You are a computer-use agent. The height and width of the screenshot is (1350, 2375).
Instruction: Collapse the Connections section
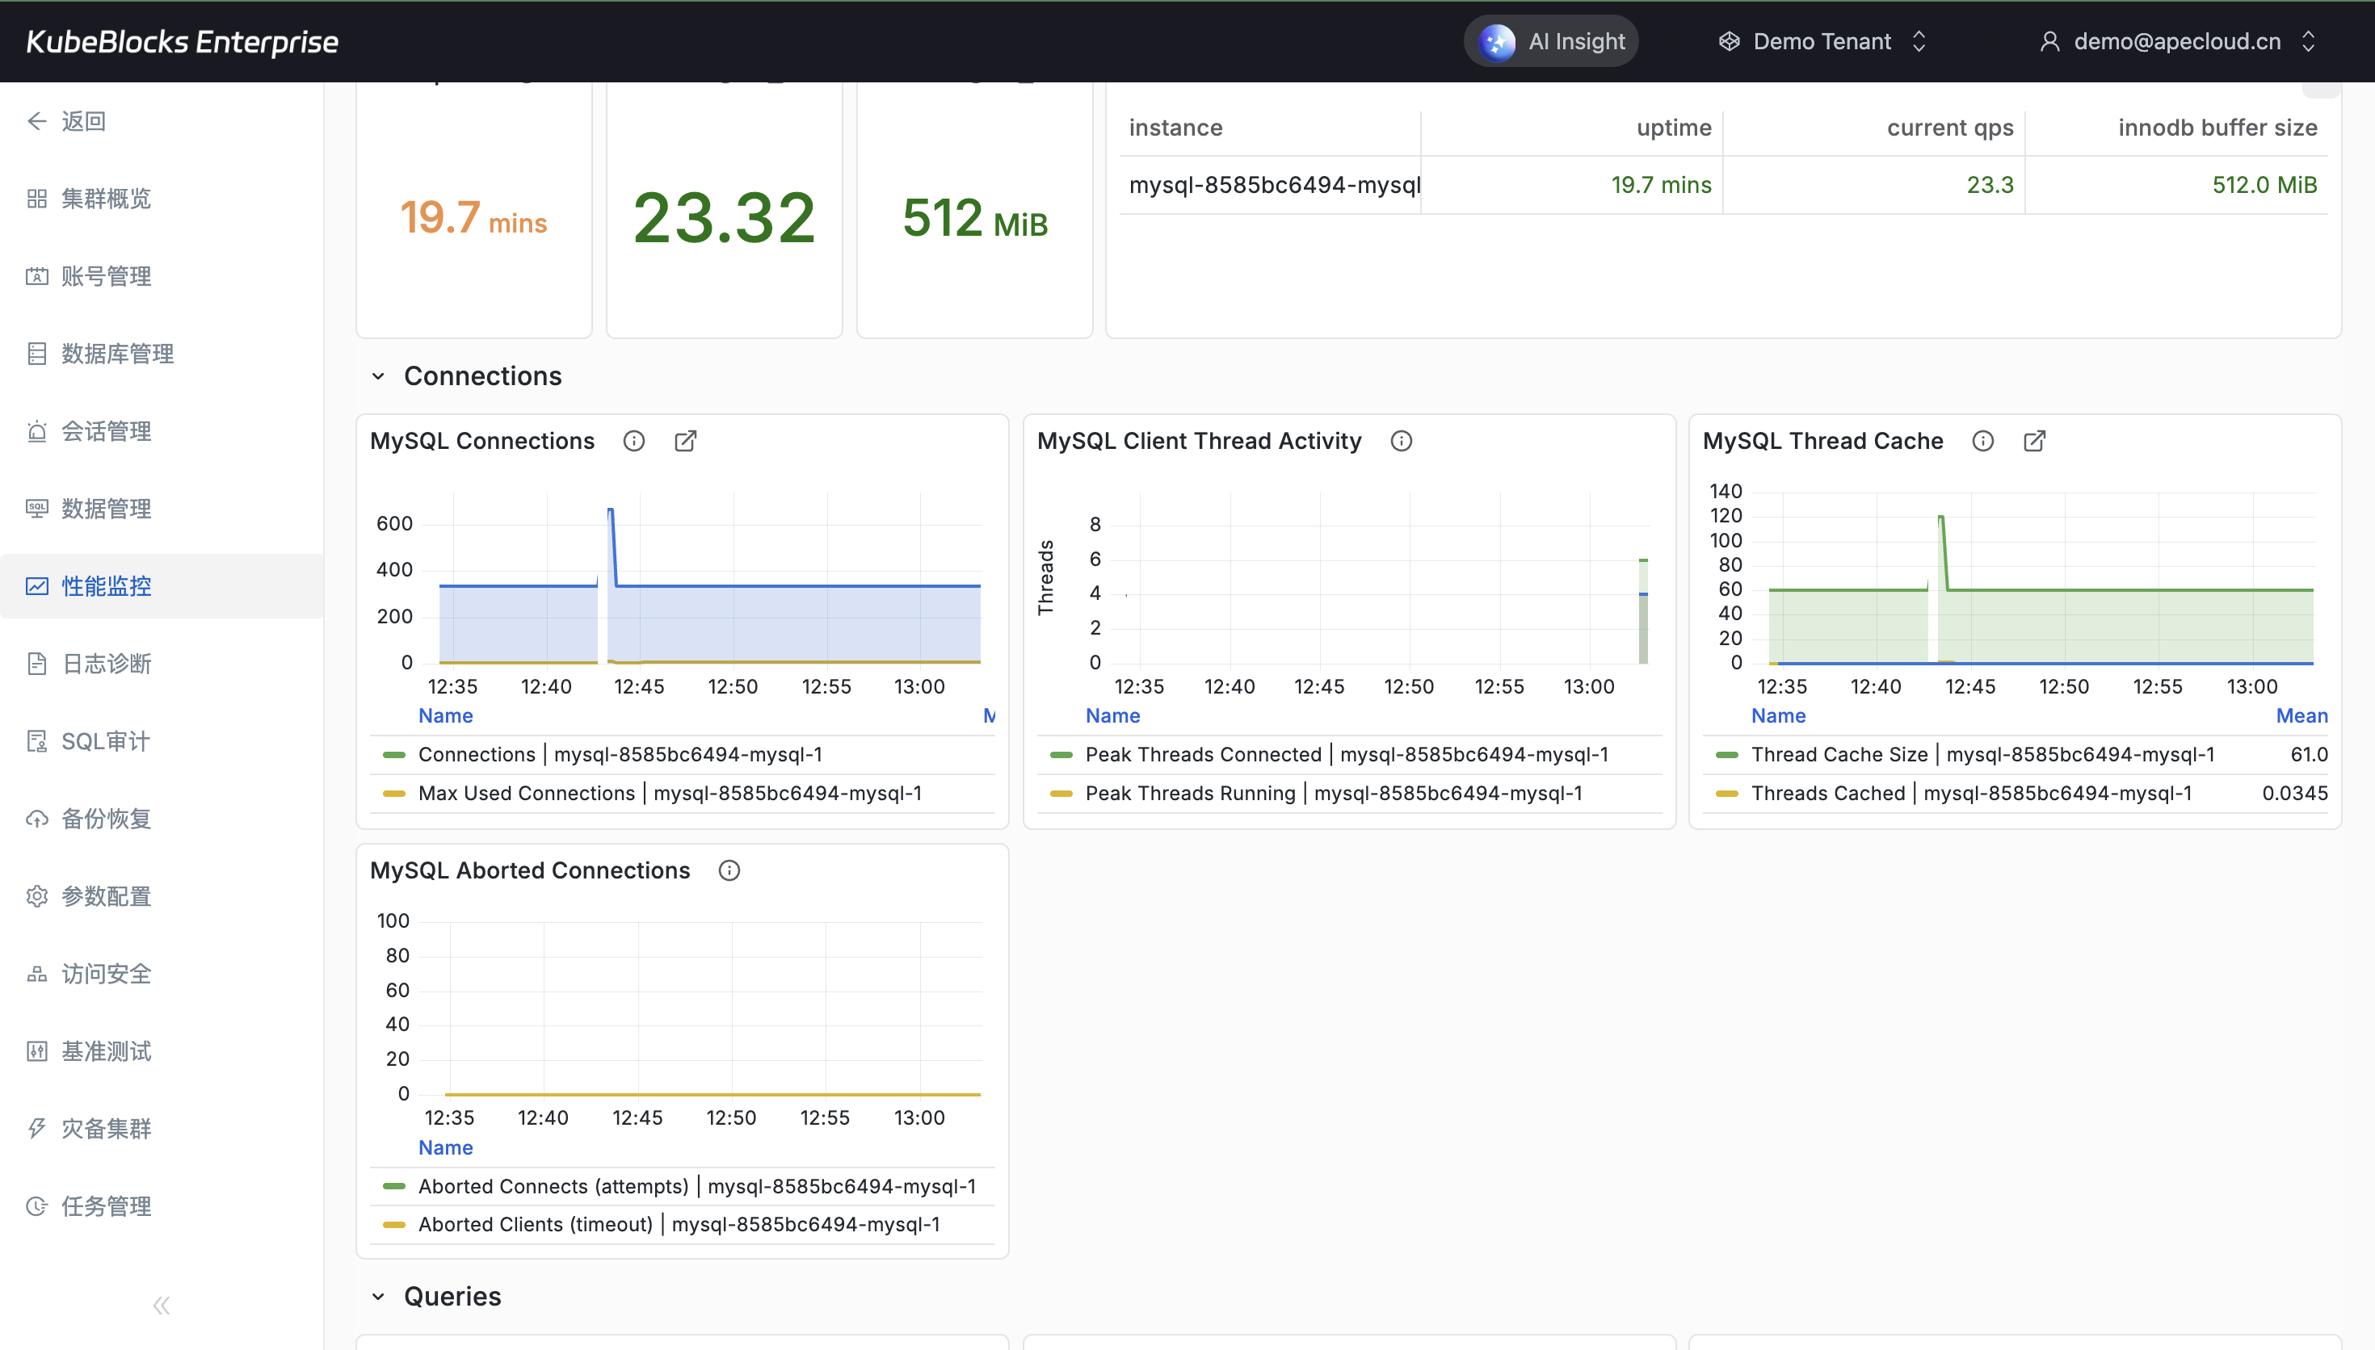[378, 375]
